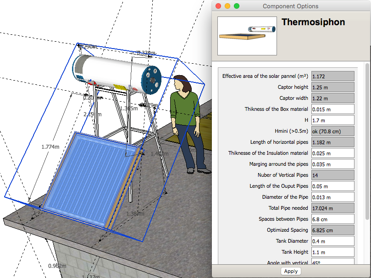Edit Thiknesse of the Insulation material field

(332, 153)
